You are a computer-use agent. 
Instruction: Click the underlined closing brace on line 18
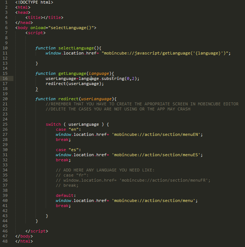pos(37,89)
